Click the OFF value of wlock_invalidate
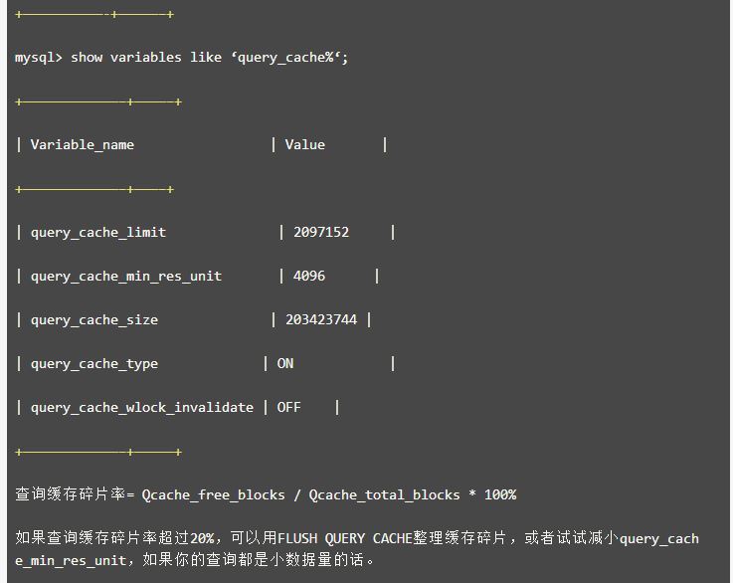The image size is (733, 583). point(288,408)
